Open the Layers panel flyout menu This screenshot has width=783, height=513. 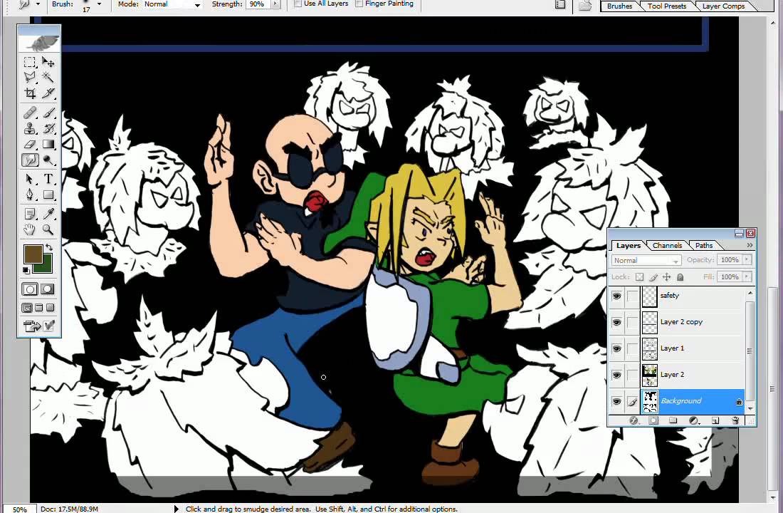coord(750,245)
